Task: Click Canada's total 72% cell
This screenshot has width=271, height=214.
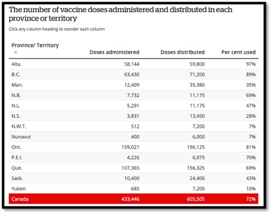Action: tap(251, 199)
